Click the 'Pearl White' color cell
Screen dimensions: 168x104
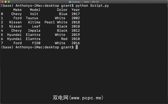[56, 22]
